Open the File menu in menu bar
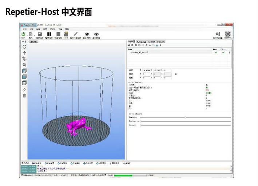The width and height of the screenshot is (258, 186). click(25, 29)
